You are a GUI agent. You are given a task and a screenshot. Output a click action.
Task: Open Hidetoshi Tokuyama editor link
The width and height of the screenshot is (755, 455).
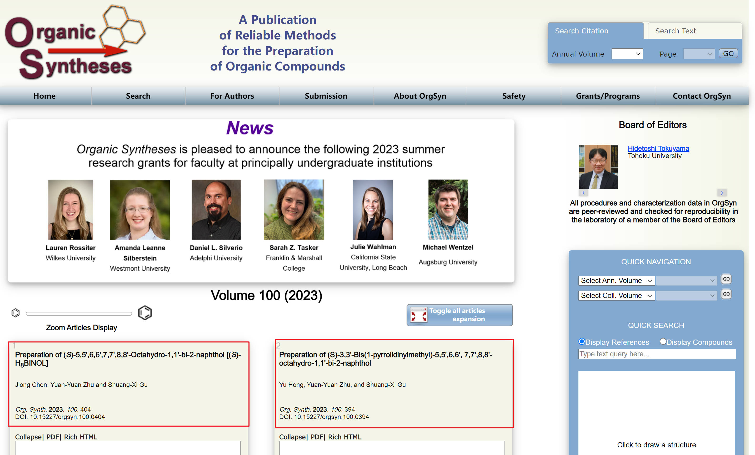658,148
